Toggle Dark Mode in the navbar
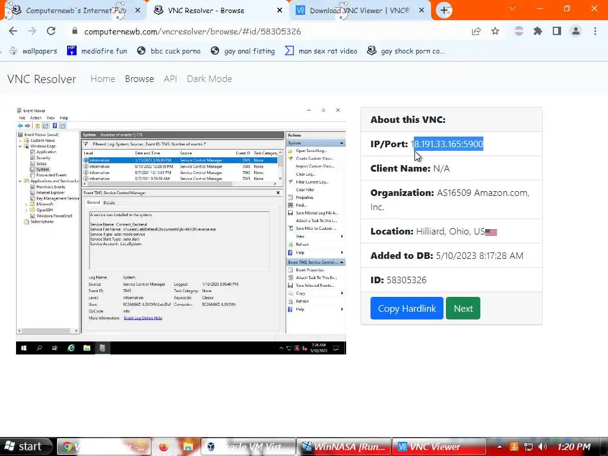The height and width of the screenshot is (456, 608). [x=210, y=79]
